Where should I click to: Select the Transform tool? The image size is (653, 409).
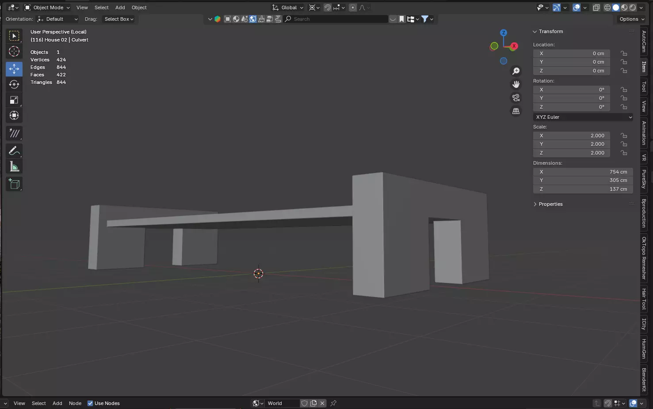tap(14, 115)
